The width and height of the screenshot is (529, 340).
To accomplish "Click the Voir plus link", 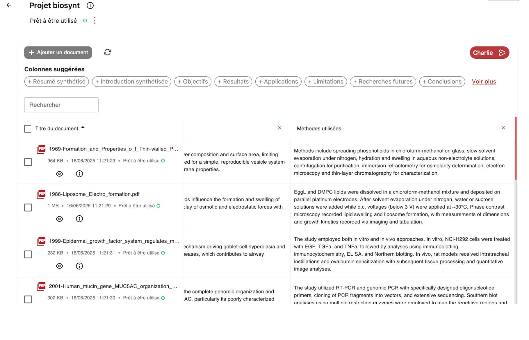I will click(484, 82).
